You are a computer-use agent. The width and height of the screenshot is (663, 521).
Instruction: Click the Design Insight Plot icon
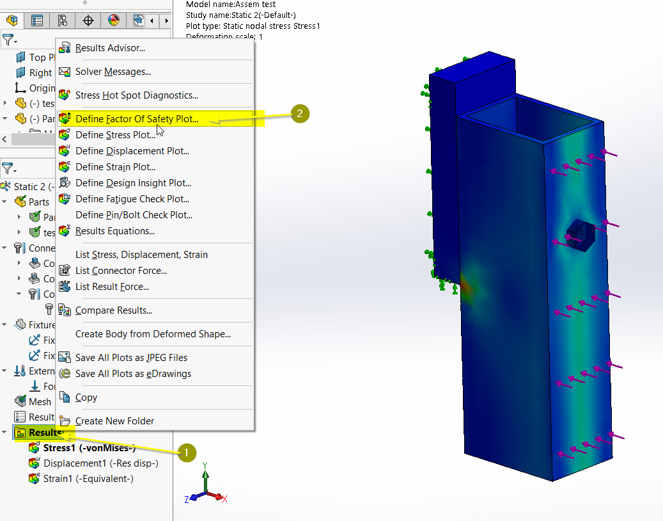65,183
